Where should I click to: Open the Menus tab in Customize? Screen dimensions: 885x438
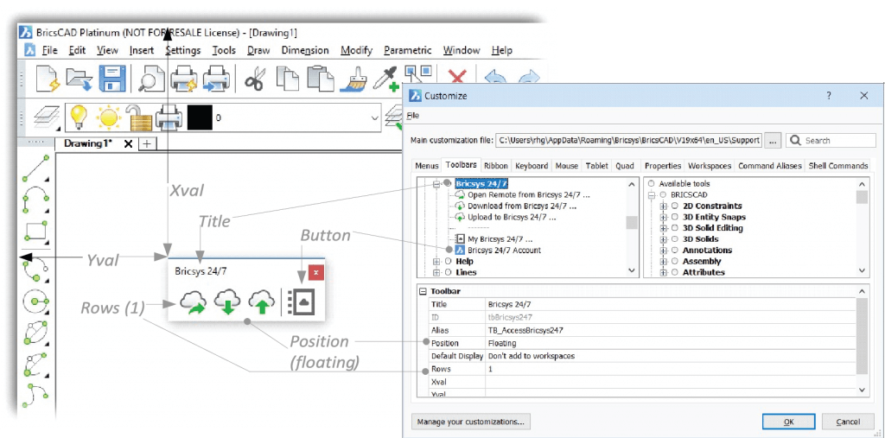(427, 166)
